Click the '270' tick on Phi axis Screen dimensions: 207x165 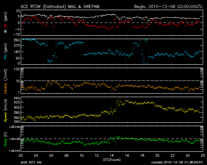tap(17, 45)
